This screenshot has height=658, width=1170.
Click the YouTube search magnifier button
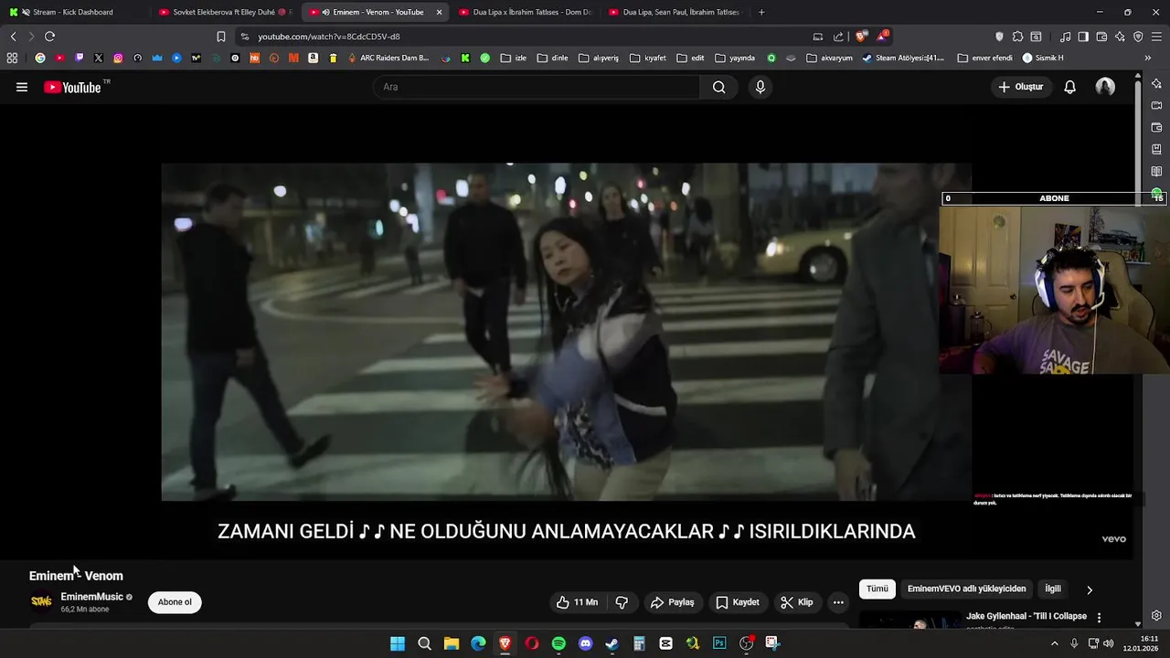[718, 87]
